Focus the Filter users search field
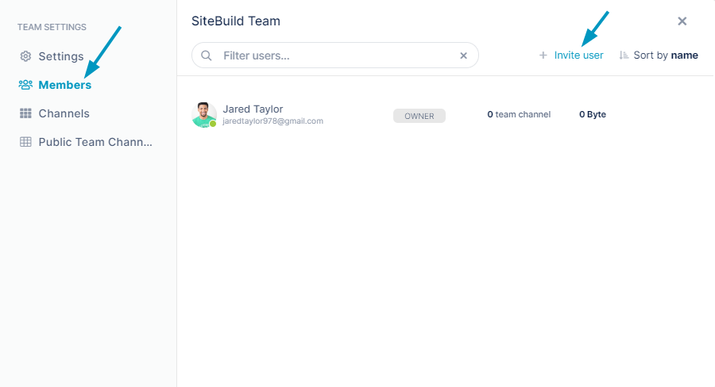Image resolution: width=715 pixels, height=387 pixels. [335, 56]
